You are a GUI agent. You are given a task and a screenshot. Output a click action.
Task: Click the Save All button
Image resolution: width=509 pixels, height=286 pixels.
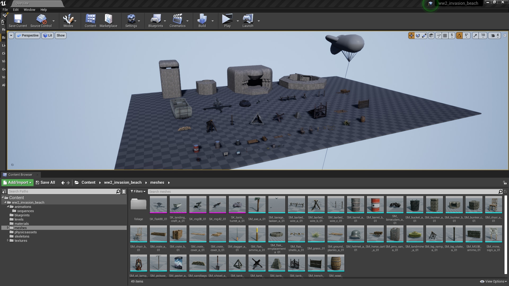click(46, 182)
